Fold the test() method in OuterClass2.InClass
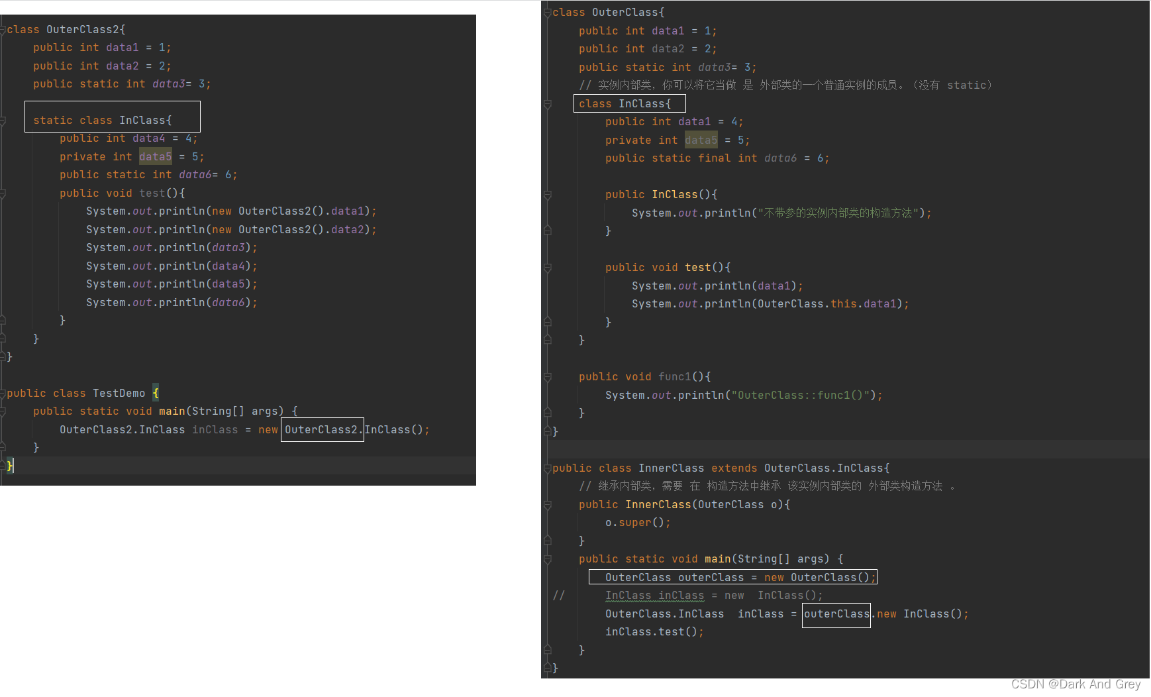 3,193
